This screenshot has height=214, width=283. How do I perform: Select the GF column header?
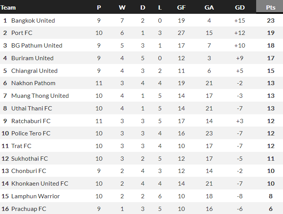181,7
